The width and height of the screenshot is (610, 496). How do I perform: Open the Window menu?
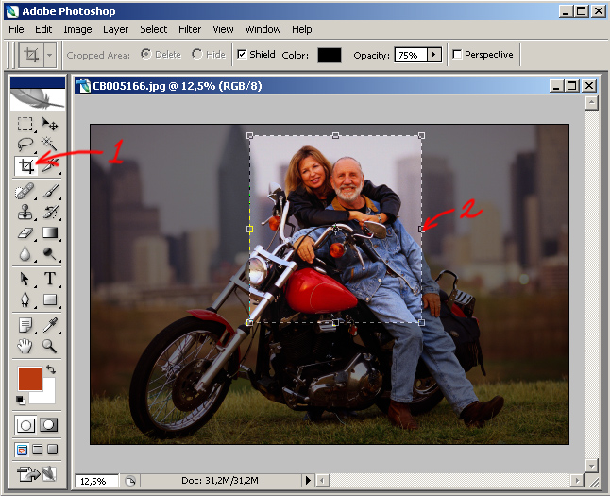(x=263, y=29)
